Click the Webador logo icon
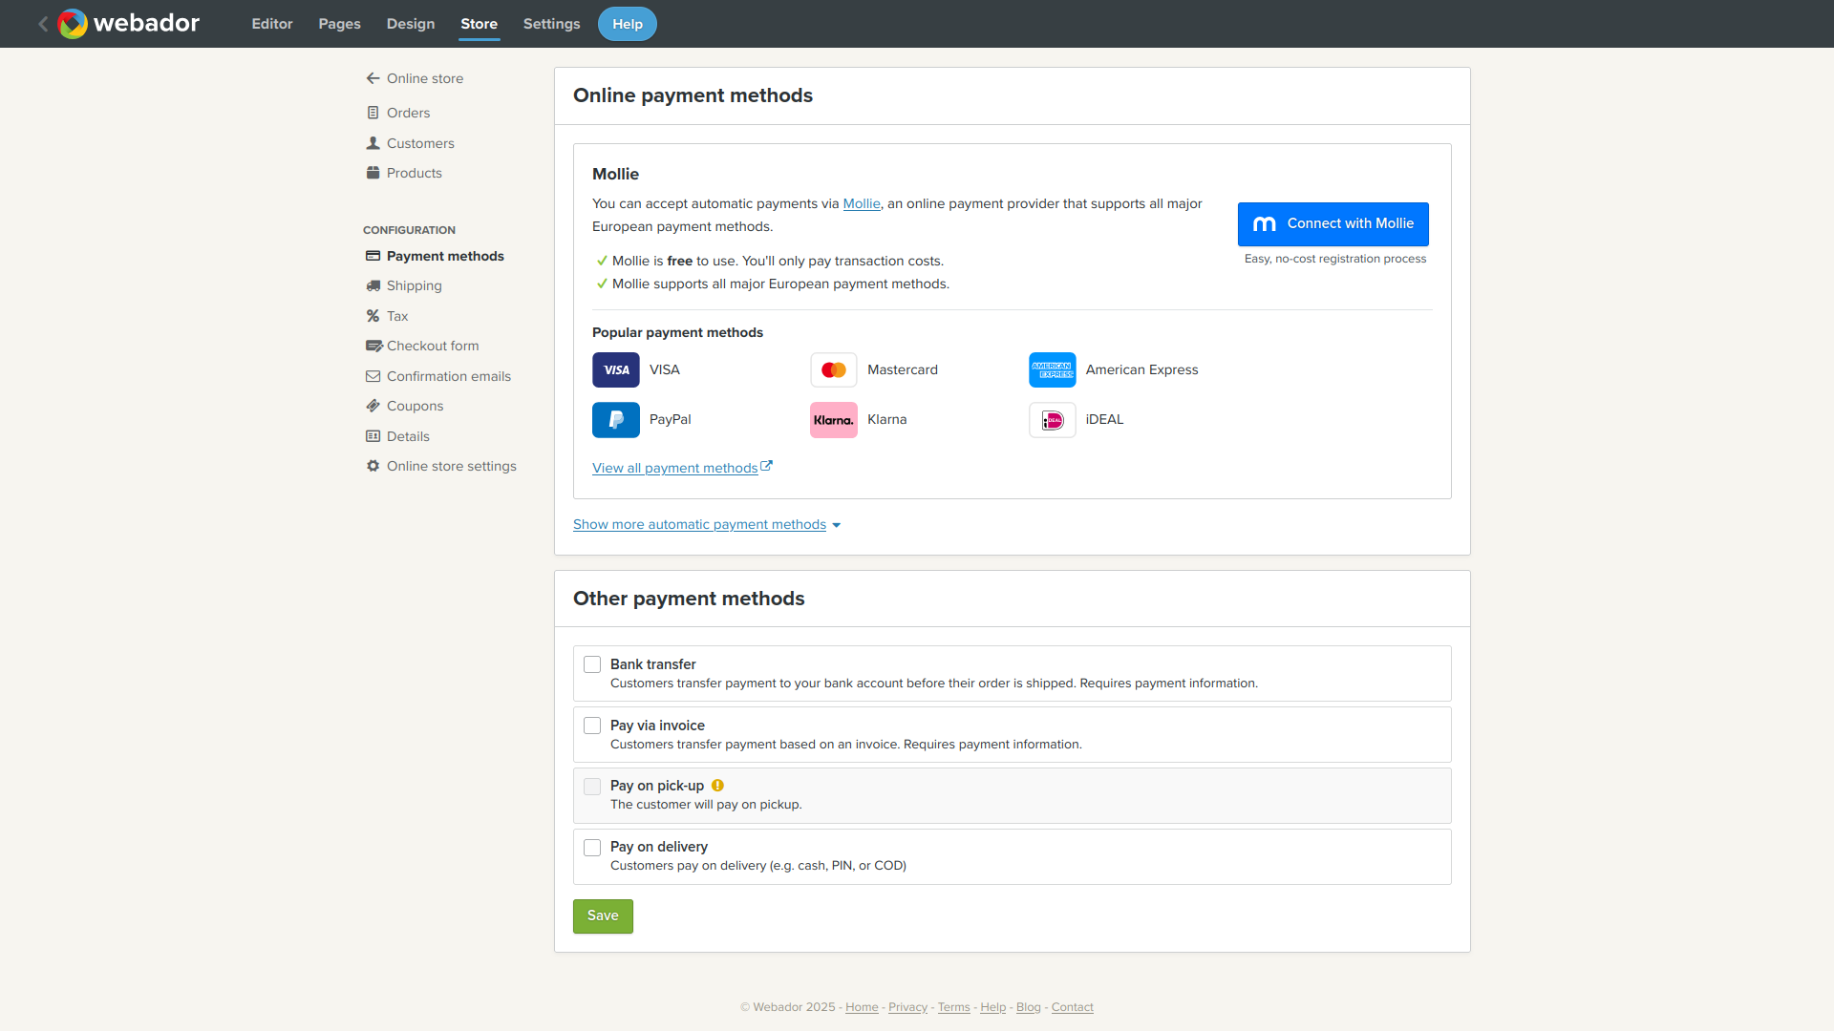 [x=73, y=24]
